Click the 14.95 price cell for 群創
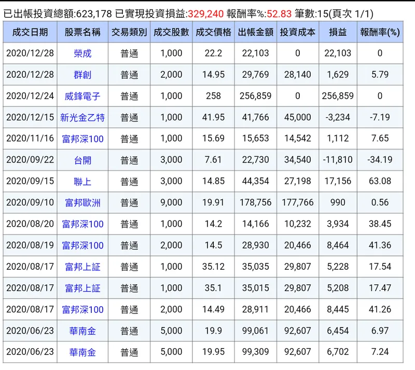The width and height of the screenshot is (415, 370). [x=213, y=74]
